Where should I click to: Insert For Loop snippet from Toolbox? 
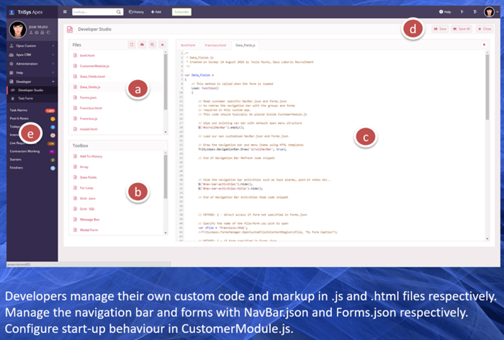click(86, 188)
